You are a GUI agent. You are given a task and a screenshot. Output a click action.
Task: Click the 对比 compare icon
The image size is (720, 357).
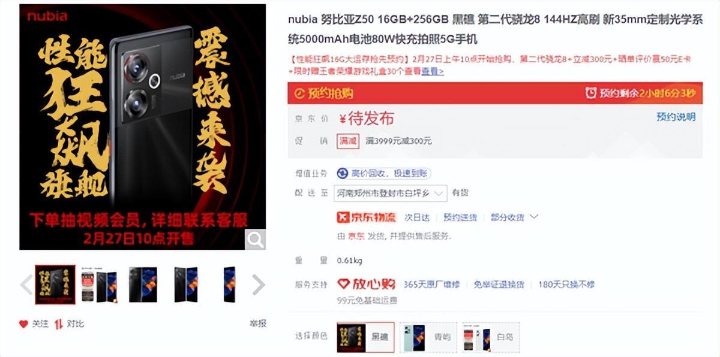(x=58, y=324)
